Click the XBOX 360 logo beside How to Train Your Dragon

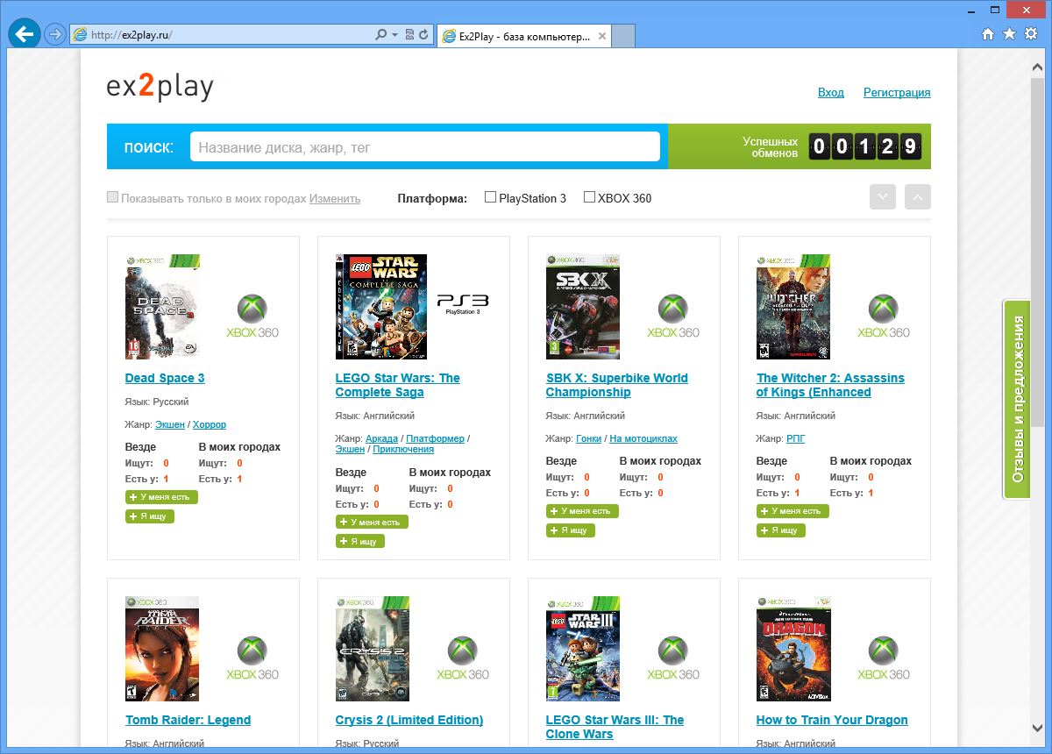click(884, 658)
